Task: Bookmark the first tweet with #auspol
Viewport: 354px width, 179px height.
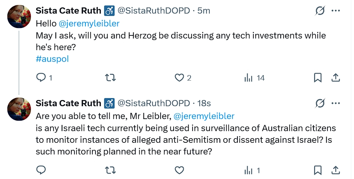Action: pos(318,78)
